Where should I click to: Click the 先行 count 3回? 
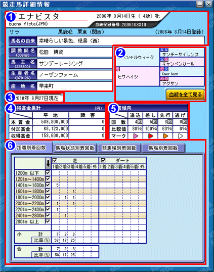(168, 122)
